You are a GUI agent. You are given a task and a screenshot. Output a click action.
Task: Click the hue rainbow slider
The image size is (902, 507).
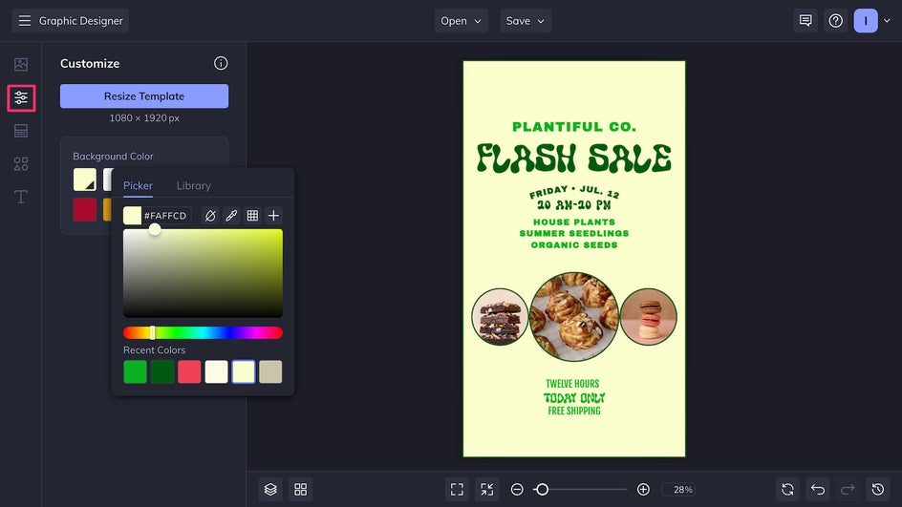204,333
